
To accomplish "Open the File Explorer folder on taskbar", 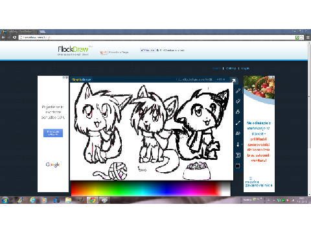I will tap(69, 200).
